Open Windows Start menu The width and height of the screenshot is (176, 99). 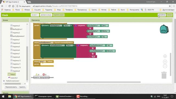coord(3,97)
